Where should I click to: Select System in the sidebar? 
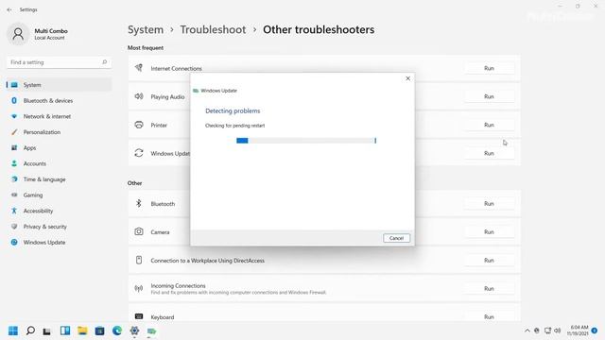59,85
